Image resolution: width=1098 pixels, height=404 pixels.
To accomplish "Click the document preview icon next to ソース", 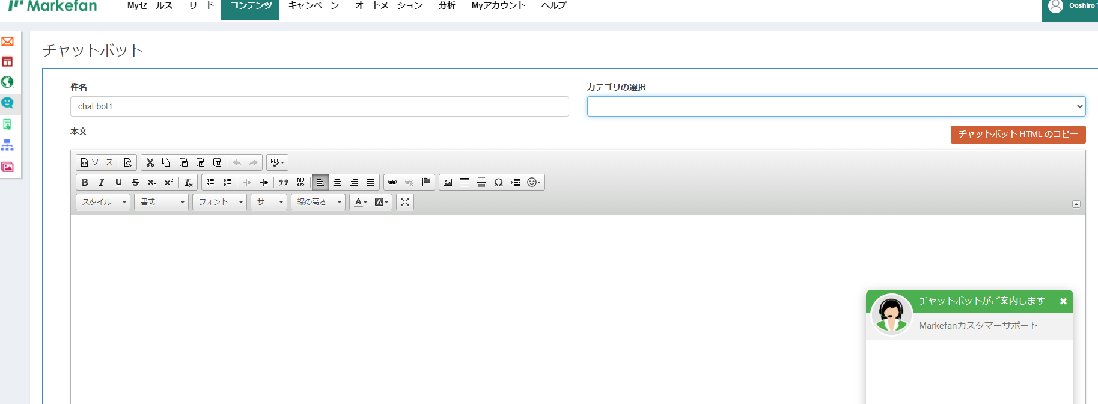I will point(127,162).
